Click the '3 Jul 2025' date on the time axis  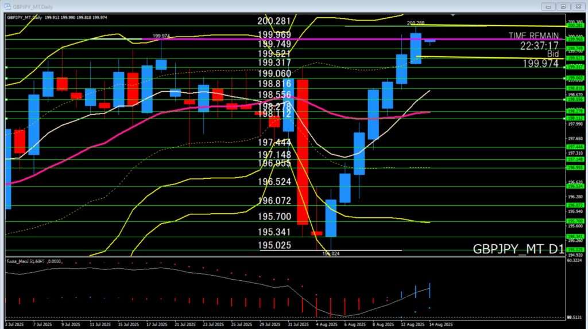14,324
